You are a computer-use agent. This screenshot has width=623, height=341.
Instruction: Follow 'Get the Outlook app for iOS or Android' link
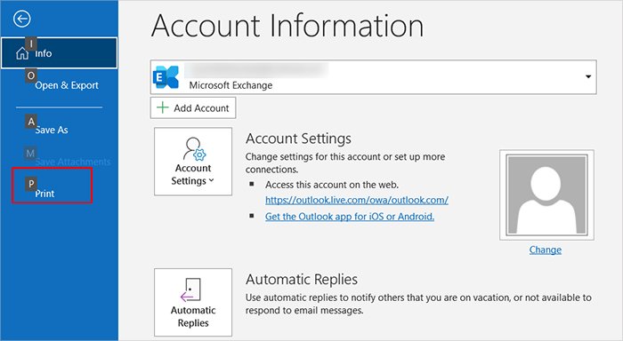click(x=350, y=217)
